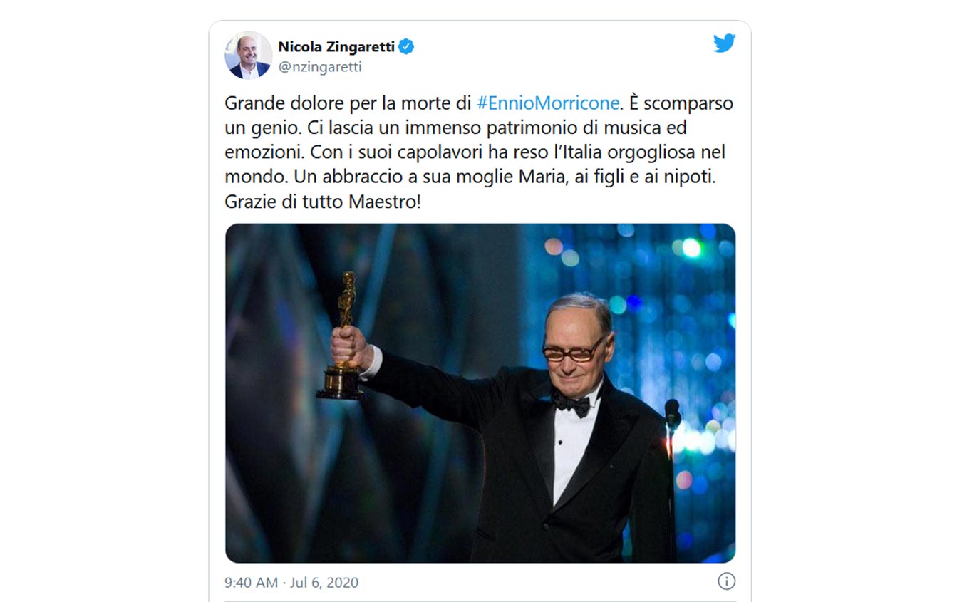Follow the #EnnioMorricone hashtag link
Viewport: 962px width, 602px height.
[547, 103]
